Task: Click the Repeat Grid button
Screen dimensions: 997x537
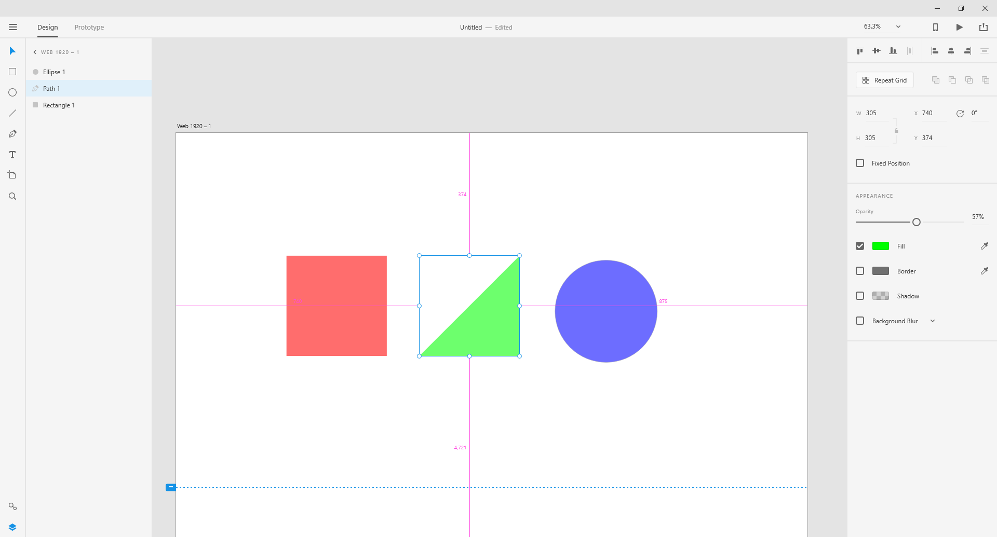Action: 884,80
